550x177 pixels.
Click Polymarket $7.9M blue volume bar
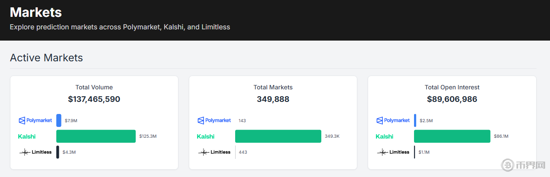(59, 120)
